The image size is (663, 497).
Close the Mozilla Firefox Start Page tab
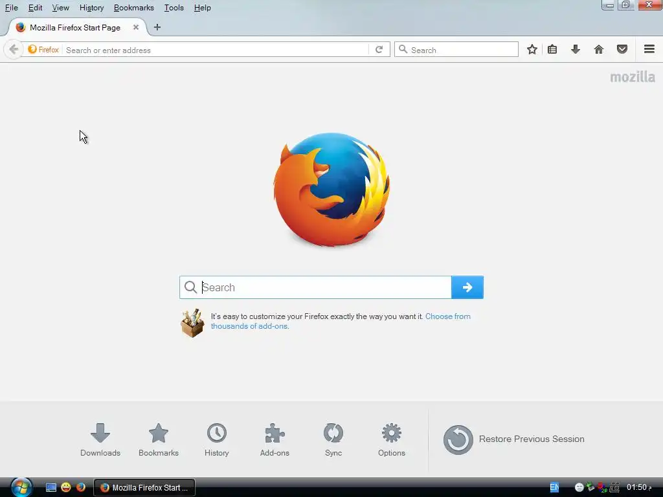click(x=136, y=27)
